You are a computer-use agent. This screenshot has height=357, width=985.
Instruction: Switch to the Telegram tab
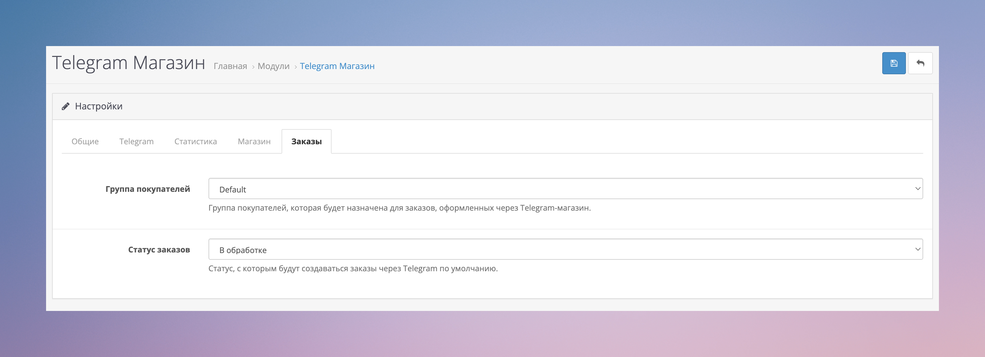(136, 142)
